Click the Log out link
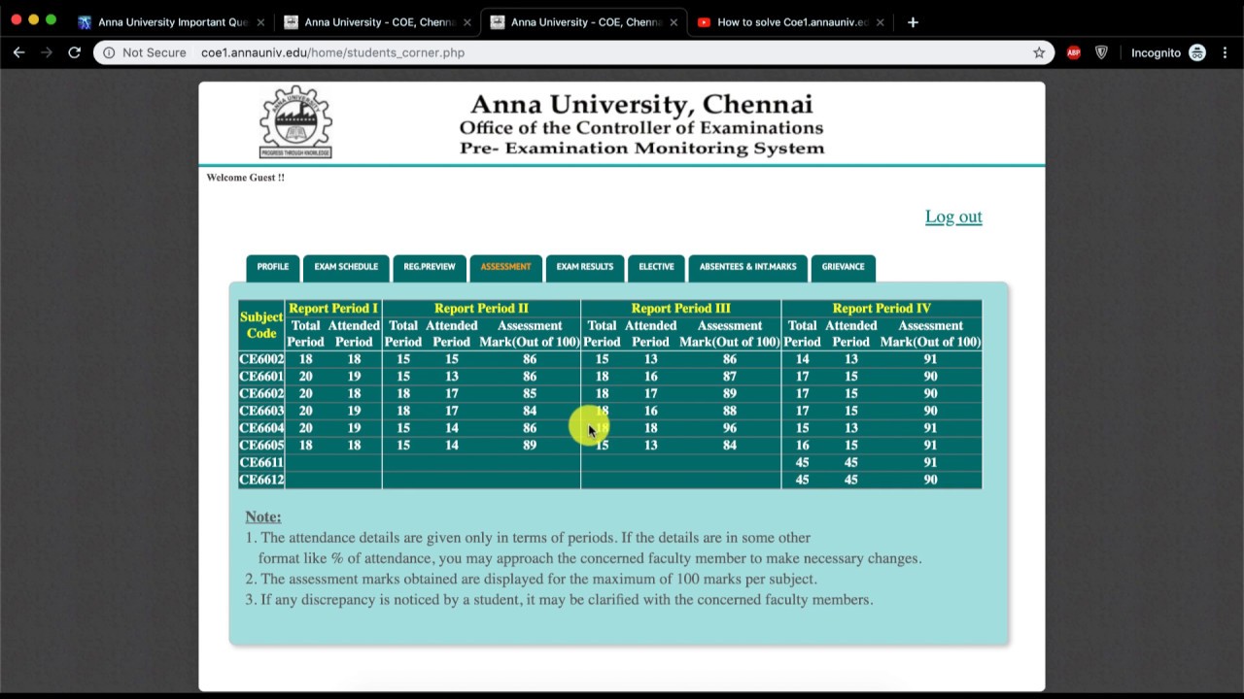 click(x=953, y=216)
